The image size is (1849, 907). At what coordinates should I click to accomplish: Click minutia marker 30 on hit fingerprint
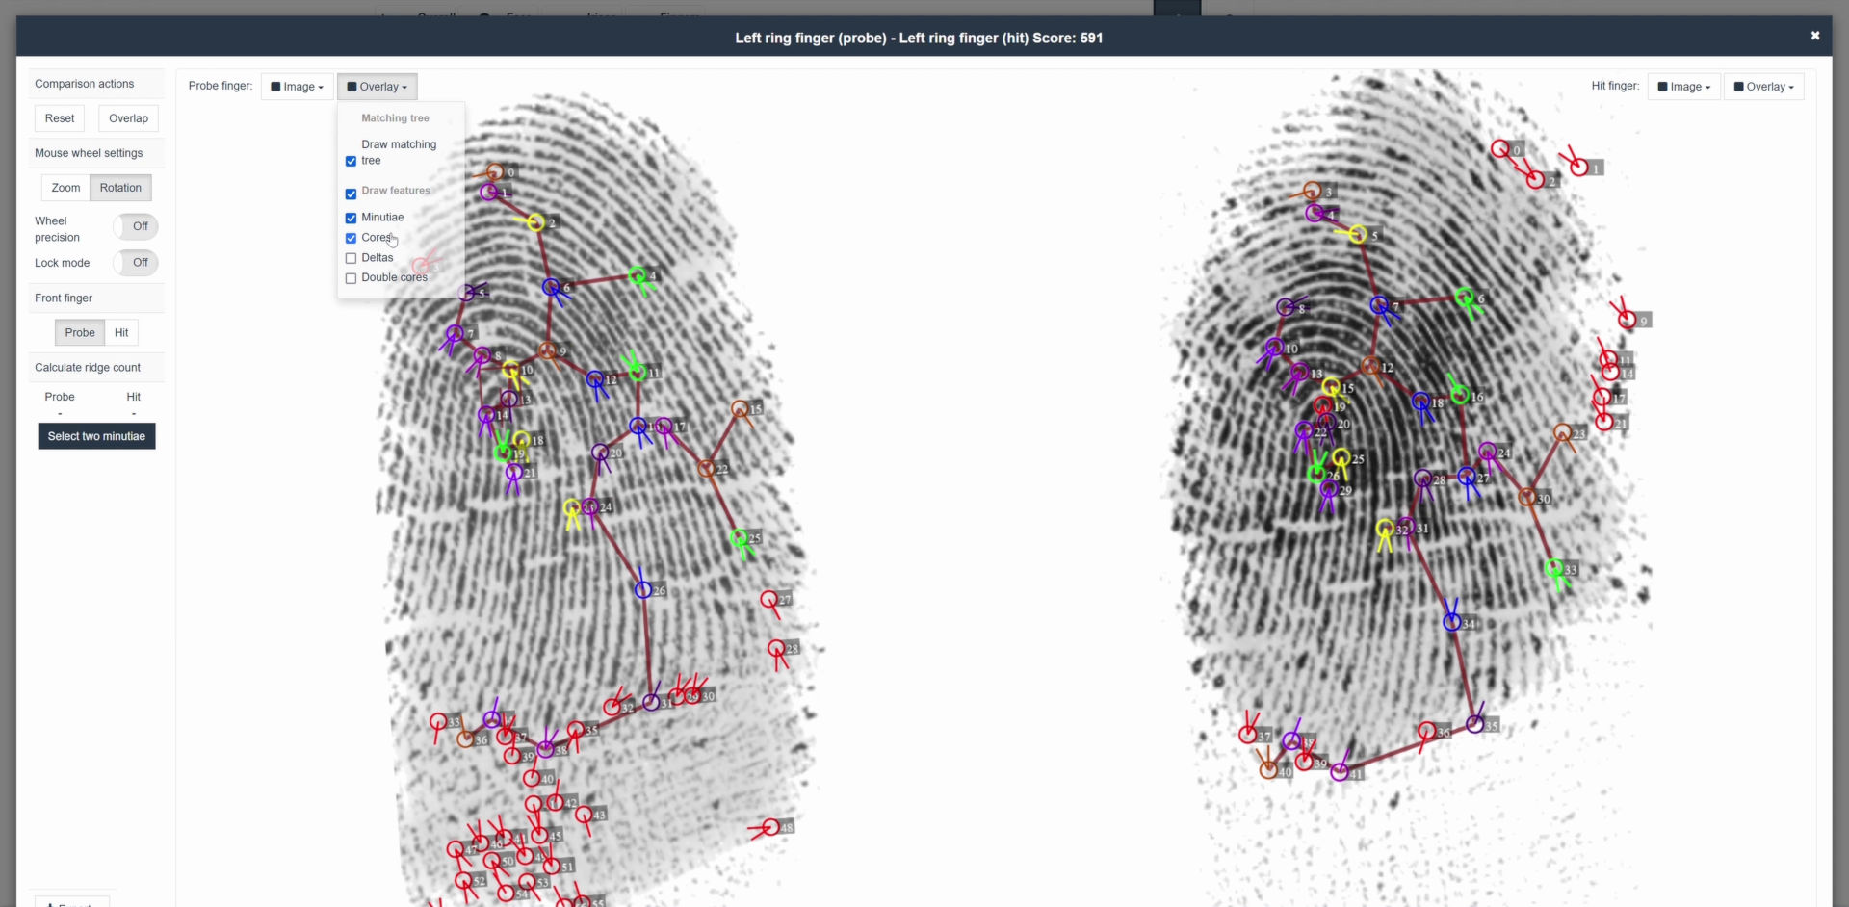click(x=1526, y=497)
